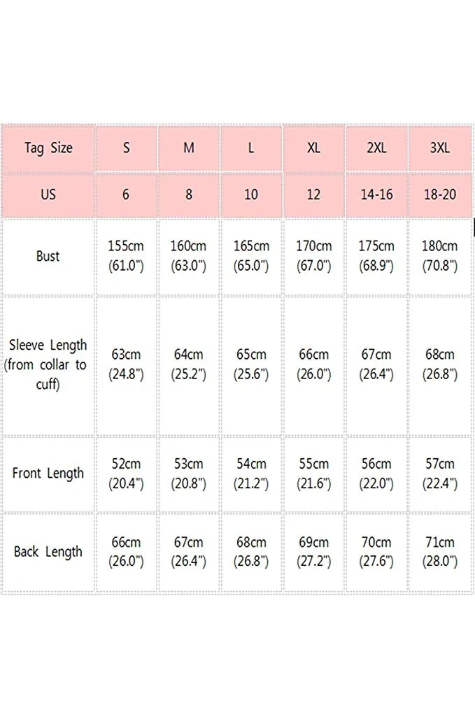
Task: Select the Front Length row label
Action: click(x=48, y=474)
